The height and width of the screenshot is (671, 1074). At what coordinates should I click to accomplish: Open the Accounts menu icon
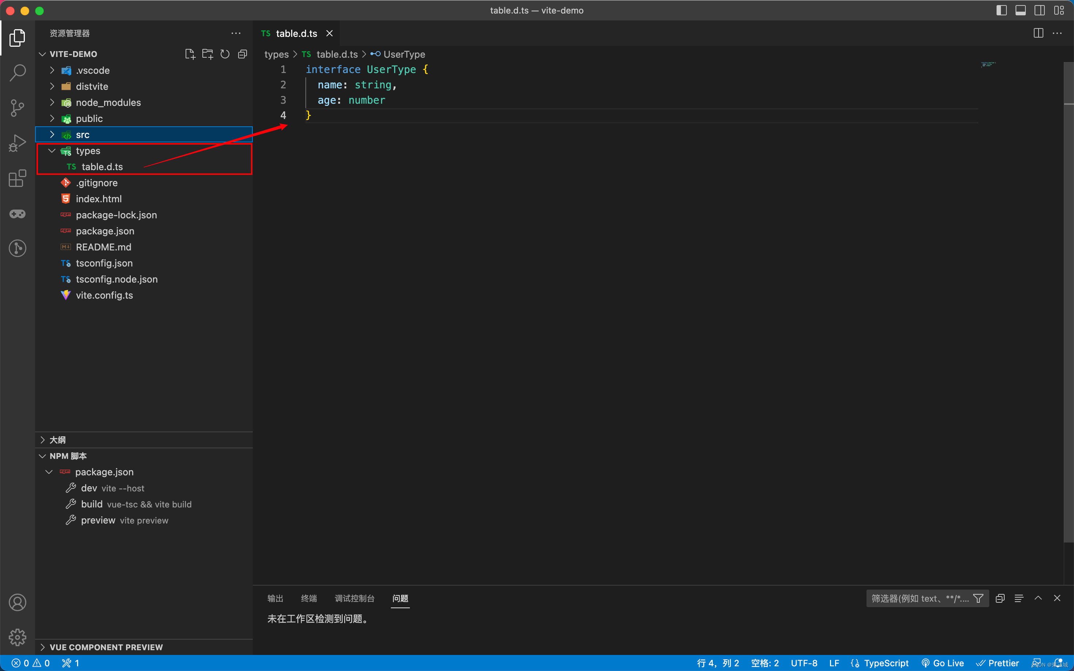(17, 602)
